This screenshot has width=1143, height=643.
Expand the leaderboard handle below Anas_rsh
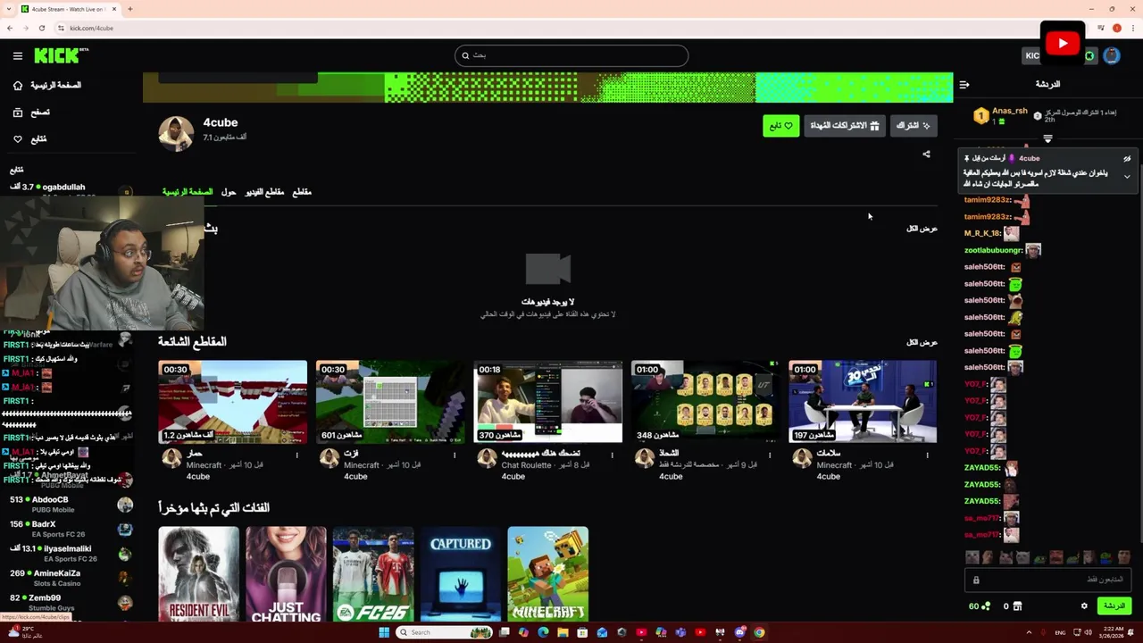1047,139
